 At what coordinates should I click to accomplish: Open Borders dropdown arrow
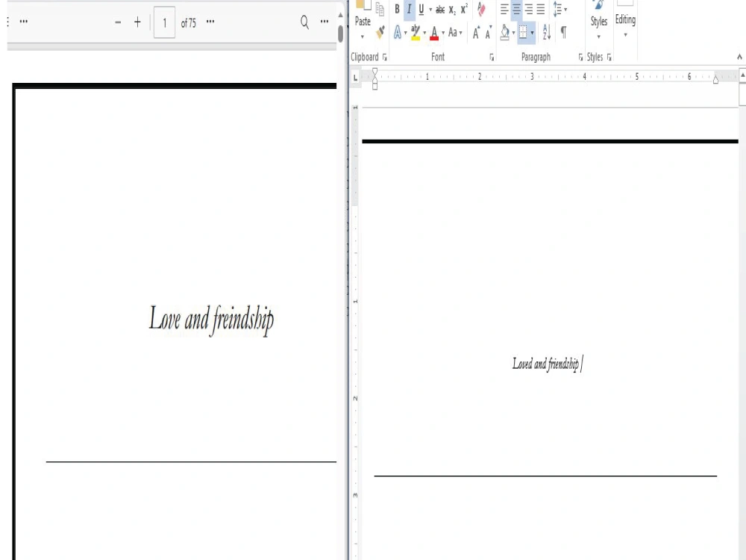pyautogui.click(x=532, y=33)
